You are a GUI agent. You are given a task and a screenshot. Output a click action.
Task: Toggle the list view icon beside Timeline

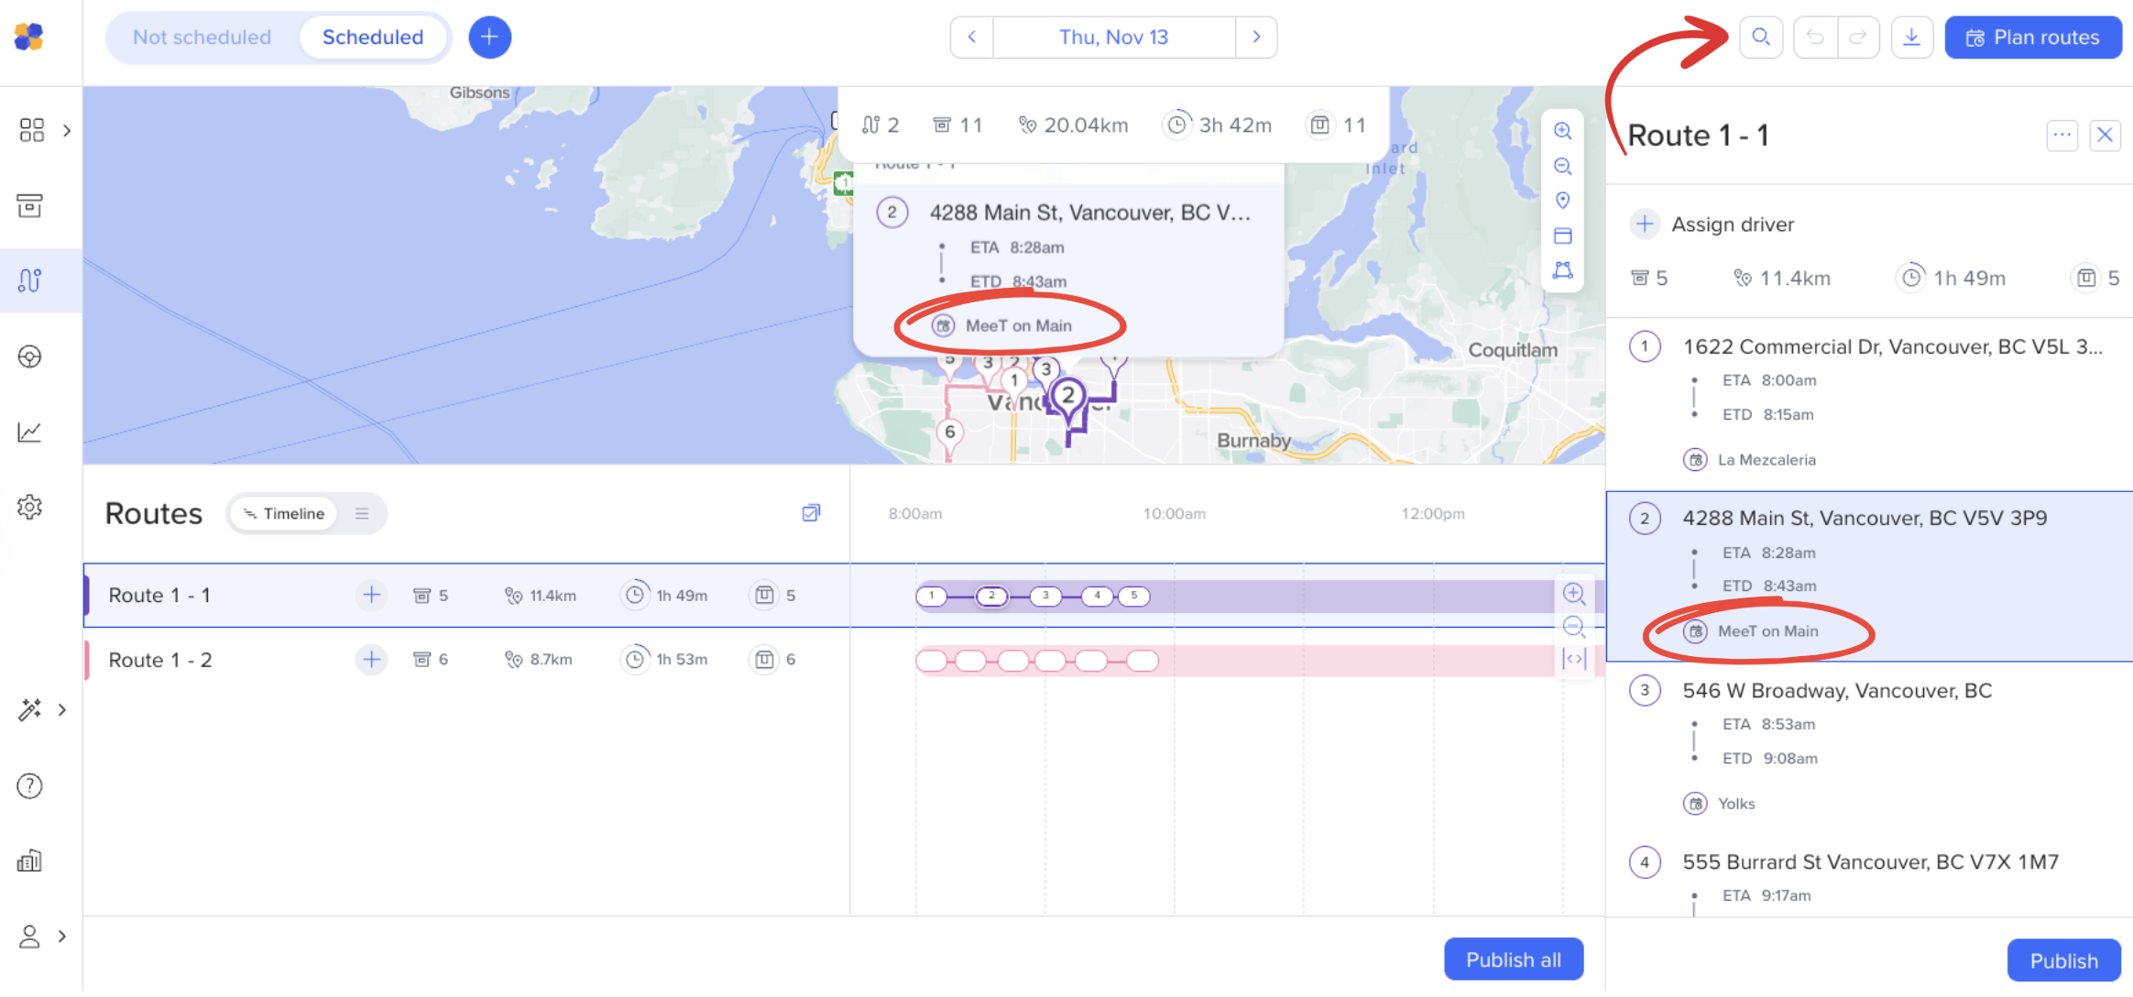pos(362,514)
